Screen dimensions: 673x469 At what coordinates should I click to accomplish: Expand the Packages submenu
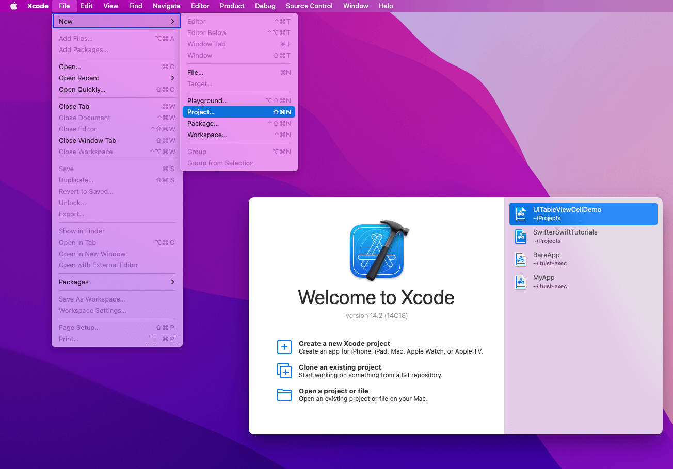click(117, 282)
